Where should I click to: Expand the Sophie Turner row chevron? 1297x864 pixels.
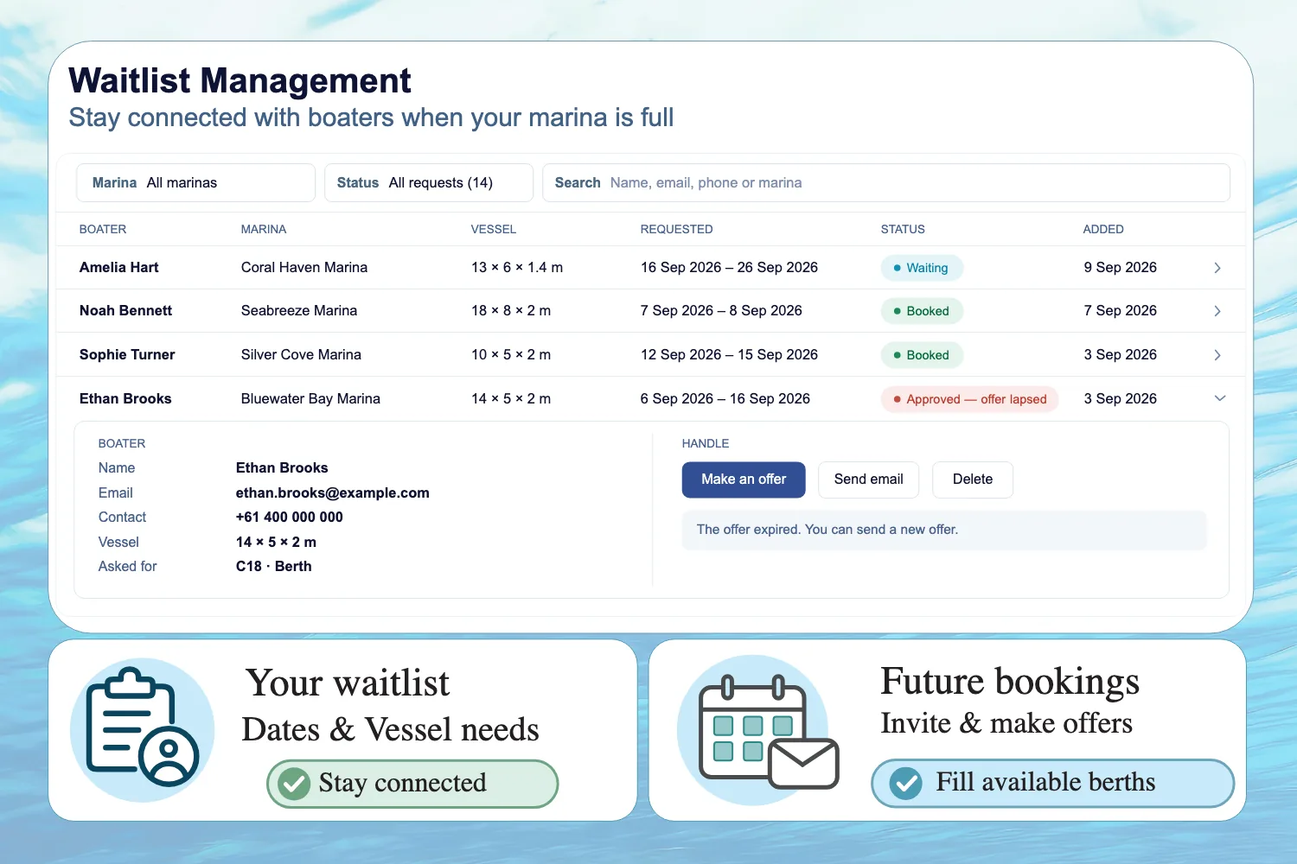tap(1217, 355)
